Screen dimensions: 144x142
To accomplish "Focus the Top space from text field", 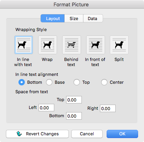I will (x=74, y=100).
